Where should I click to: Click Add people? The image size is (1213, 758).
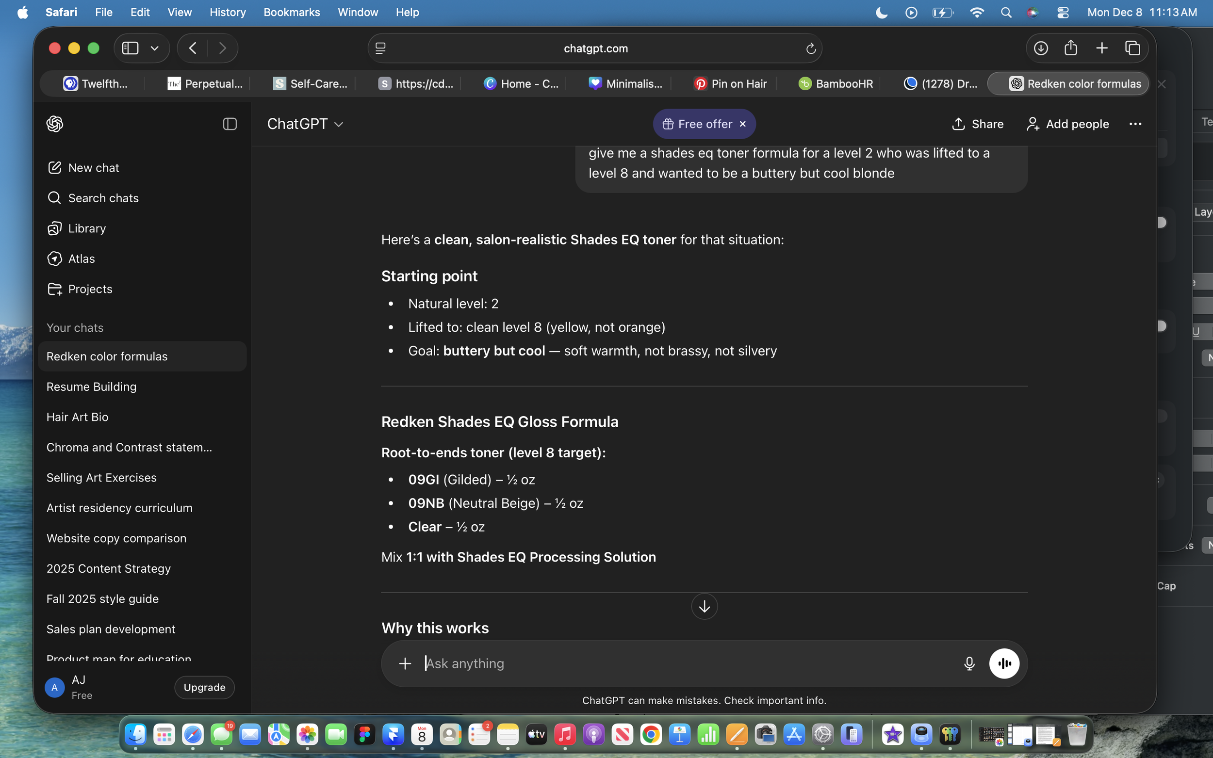pyautogui.click(x=1067, y=124)
